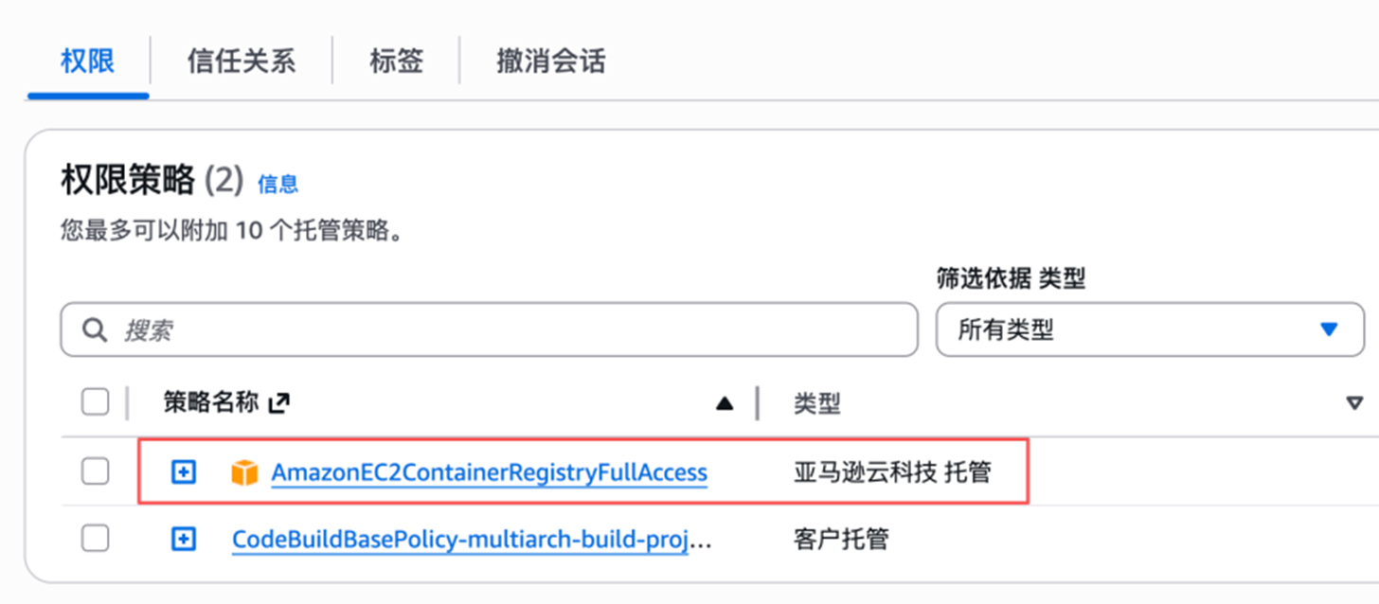Expand the AmazonEC2ContainerRegistryFullAccess policy details

(x=183, y=471)
